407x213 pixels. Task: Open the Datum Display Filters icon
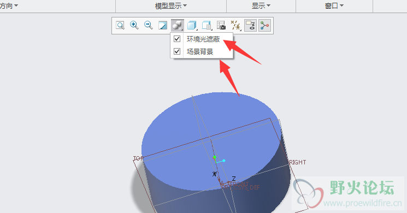coord(235,26)
